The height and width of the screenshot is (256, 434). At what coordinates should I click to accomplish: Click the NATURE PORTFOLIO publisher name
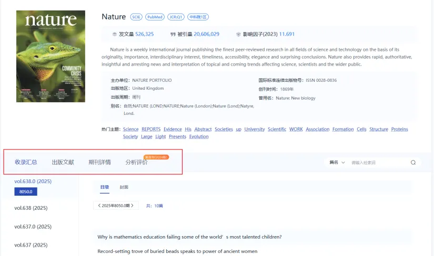point(152,80)
